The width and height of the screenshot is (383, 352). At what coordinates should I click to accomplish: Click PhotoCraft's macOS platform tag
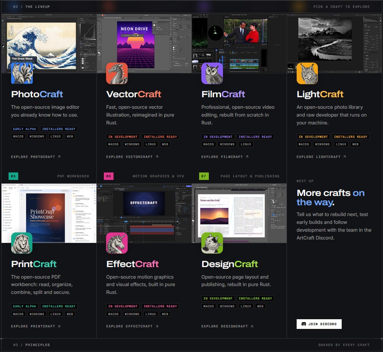18,136
